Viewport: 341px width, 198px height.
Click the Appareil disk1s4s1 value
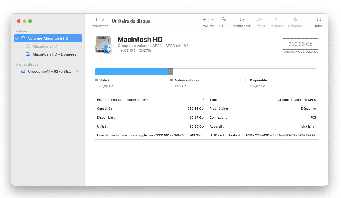(308, 127)
